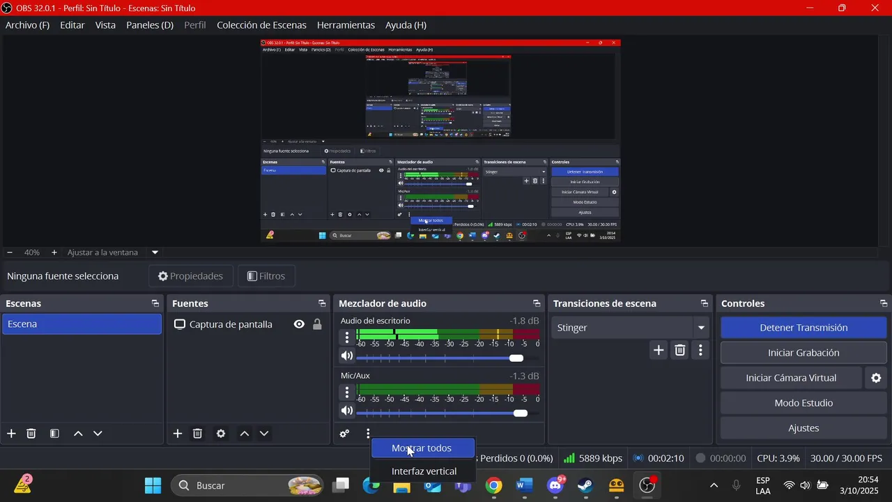Show hidden tray icons chevron
The height and width of the screenshot is (502, 892).
point(714,485)
